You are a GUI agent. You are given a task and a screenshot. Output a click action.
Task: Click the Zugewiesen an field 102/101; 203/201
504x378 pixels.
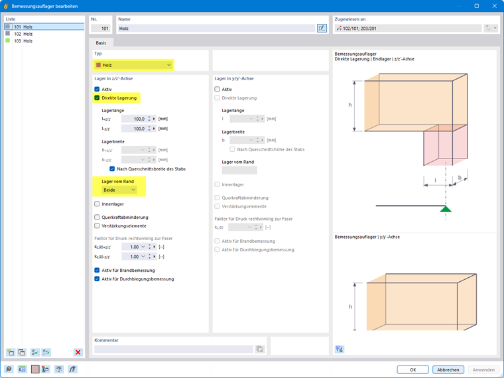pos(409,29)
